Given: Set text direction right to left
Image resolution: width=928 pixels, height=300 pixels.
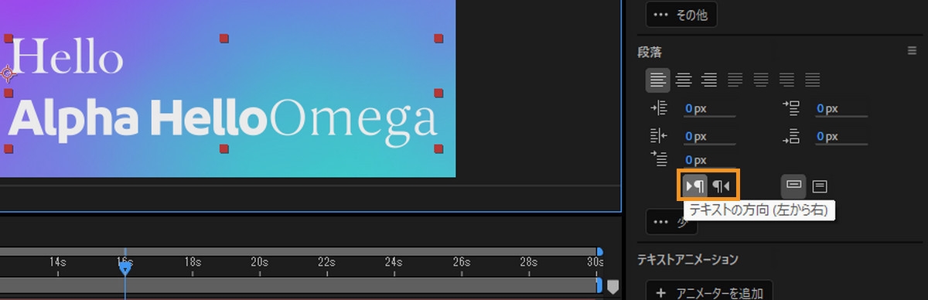Looking at the screenshot, I should tap(722, 186).
